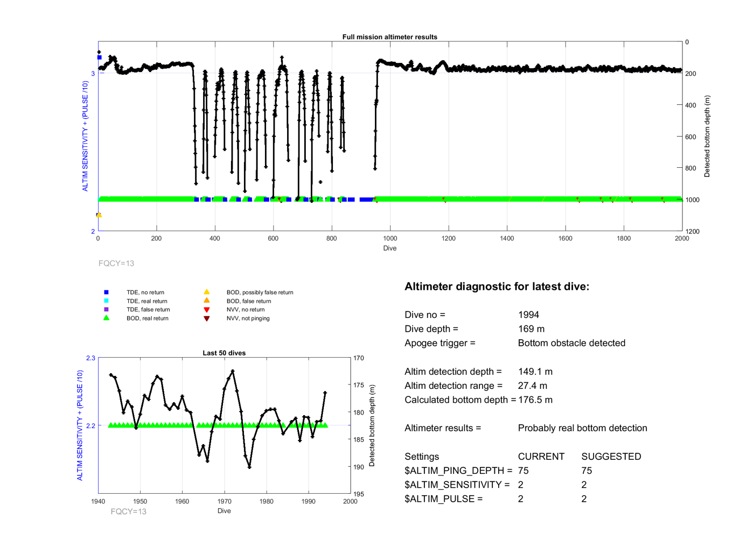The image size is (754, 555).
Task: Click the 'FQCY=13' label under the top plot
Action: tap(116, 264)
